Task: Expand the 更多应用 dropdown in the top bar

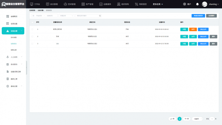Action: (x=158, y=4)
